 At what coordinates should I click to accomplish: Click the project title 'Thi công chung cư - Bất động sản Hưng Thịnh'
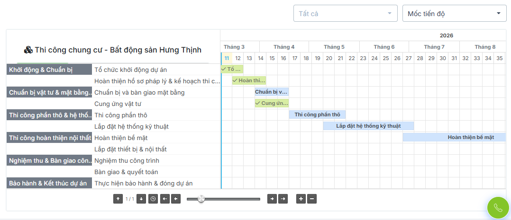click(x=118, y=50)
